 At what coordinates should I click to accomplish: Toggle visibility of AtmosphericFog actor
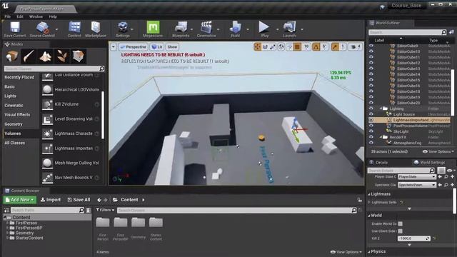[371, 143]
